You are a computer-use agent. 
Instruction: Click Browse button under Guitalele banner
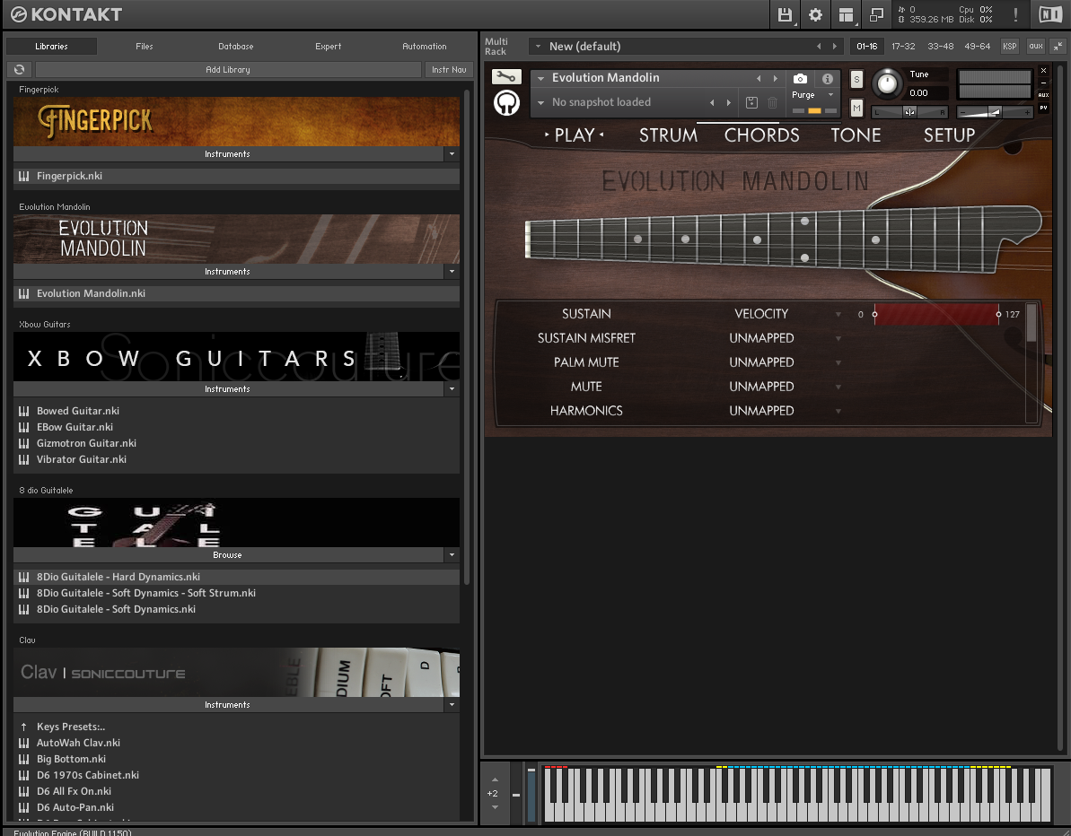coord(228,555)
